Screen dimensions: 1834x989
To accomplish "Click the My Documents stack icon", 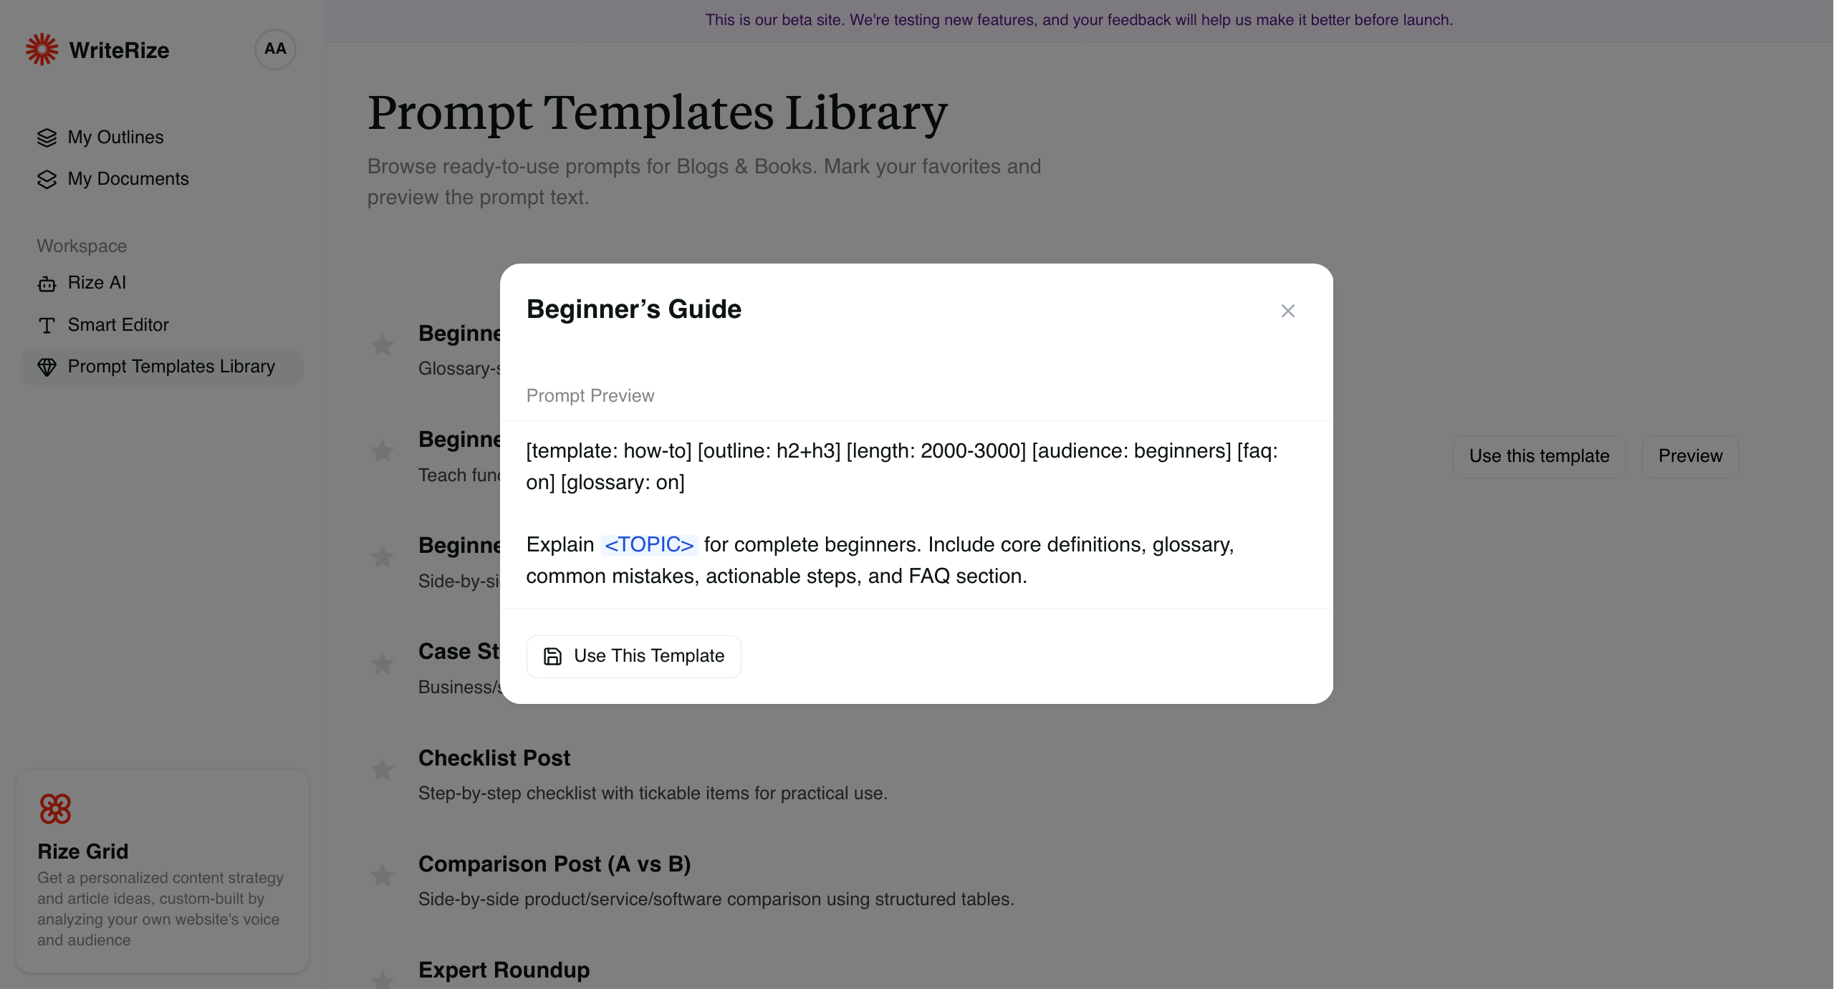I will [47, 179].
